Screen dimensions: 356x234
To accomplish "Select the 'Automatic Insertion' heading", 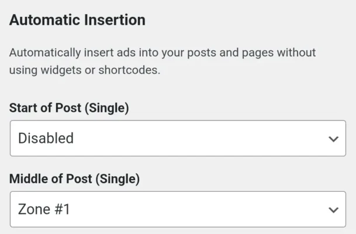I will pyautogui.click(x=77, y=20).
